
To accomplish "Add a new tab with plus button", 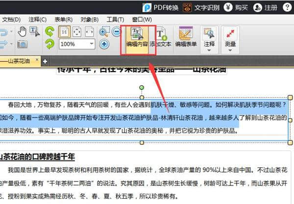I will (45, 61).
